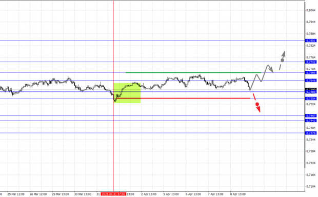Image resolution: width=318 pixels, height=197 pixels.
Task: Click the 0.7164 price axis value
Action: (x=311, y=174)
